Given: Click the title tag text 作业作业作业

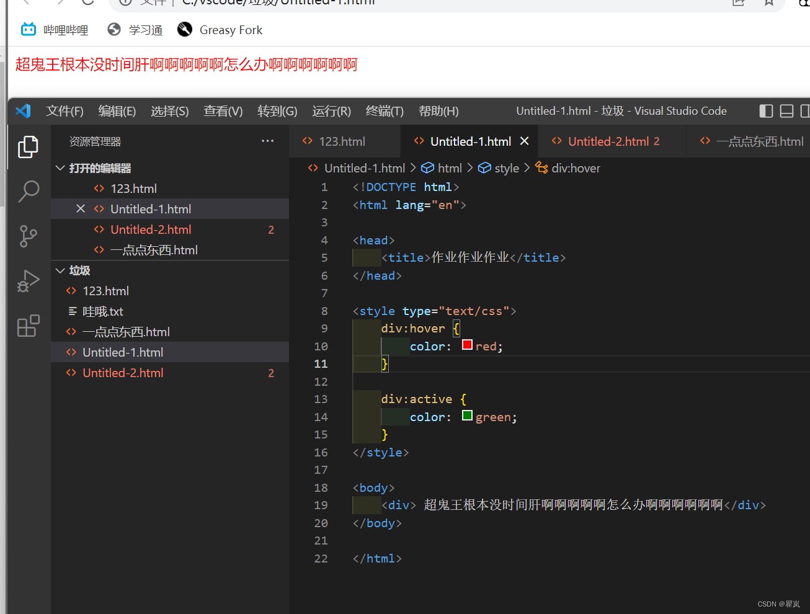Looking at the screenshot, I should pyautogui.click(x=470, y=257).
